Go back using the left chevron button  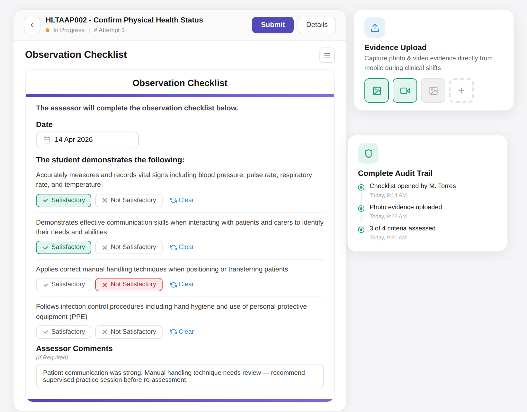(x=32, y=25)
